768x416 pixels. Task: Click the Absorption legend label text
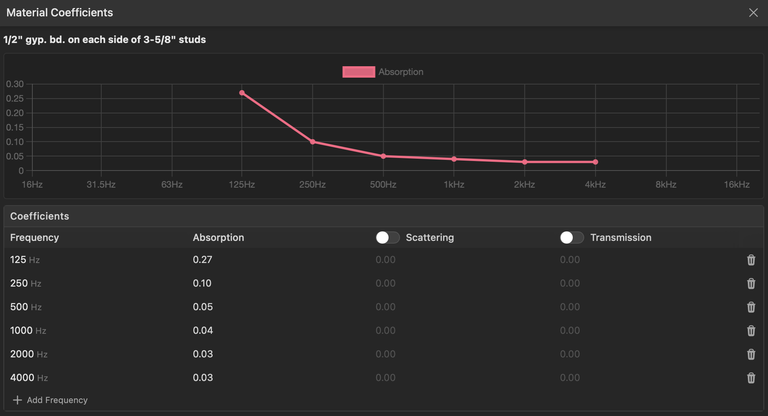click(x=401, y=72)
